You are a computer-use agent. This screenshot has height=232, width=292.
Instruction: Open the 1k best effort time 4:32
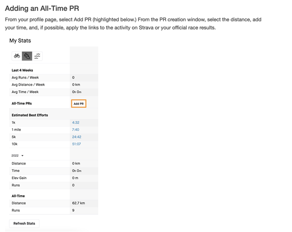(x=76, y=123)
